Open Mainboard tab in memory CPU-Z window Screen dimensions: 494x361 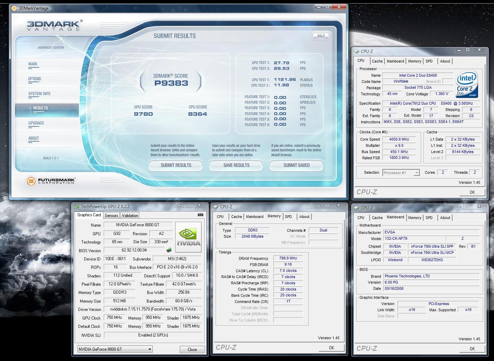pyautogui.click(x=254, y=217)
